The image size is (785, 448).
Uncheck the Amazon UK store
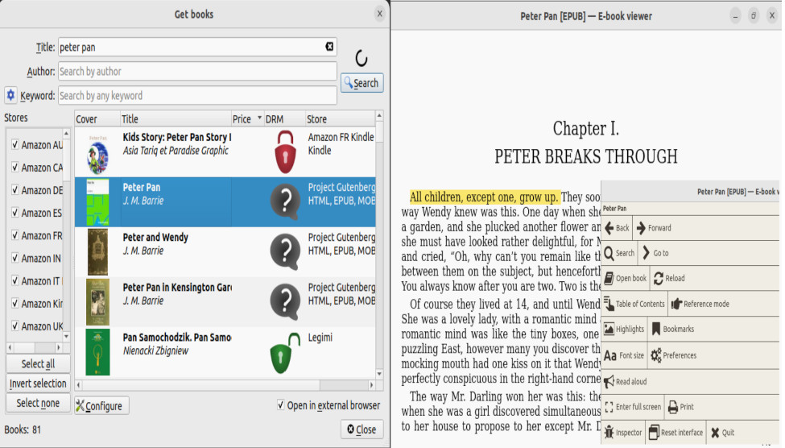[x=15, y=326]
